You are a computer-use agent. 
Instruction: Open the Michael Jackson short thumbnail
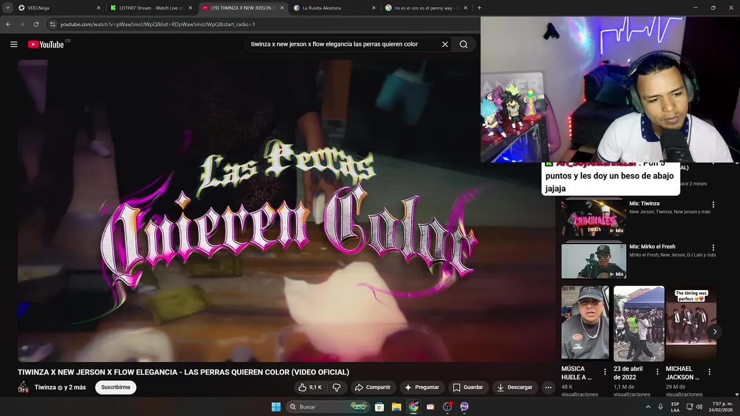tap(691, 323)
